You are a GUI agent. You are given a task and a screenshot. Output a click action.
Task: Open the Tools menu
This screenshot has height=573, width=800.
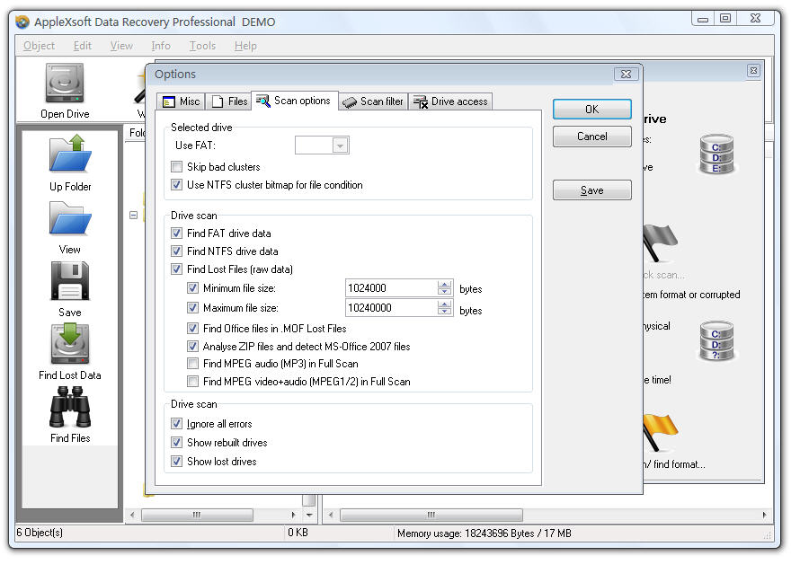click(x=202, y=46)
